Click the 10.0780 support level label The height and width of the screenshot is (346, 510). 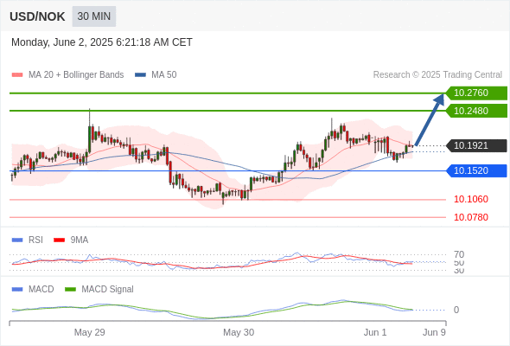coord(471,217)
